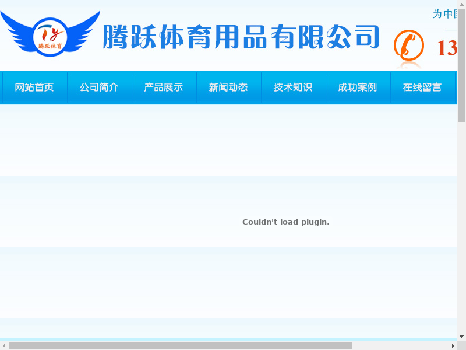The image size is (466, 350).
Task: Click the vertical scrollbar thumb
Action: (x=461, y=65)
